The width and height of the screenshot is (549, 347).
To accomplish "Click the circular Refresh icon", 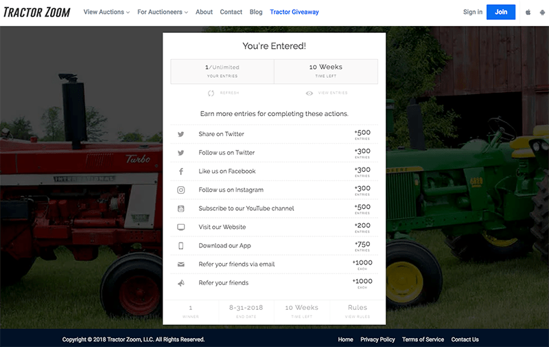I will click(211, 93).
